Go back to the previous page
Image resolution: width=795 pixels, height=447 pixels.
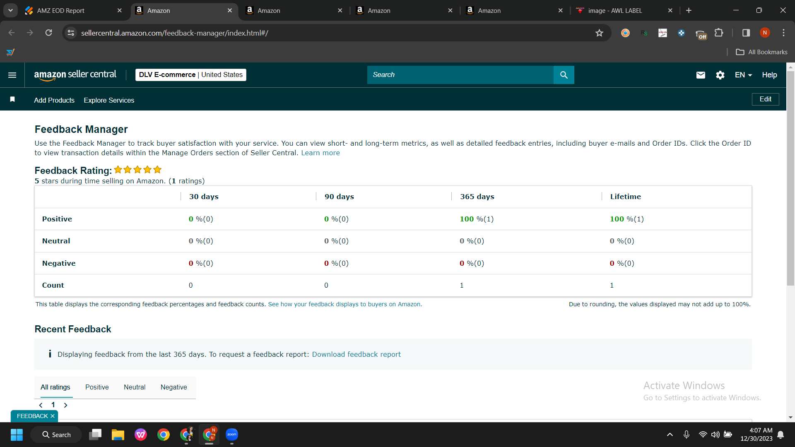(x=12, y=33)
